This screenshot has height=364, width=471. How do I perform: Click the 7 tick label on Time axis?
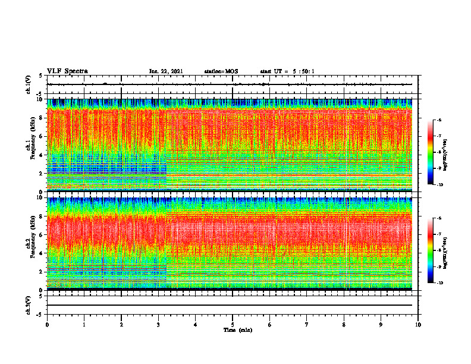pyautogui.click(x=307, y=325)
